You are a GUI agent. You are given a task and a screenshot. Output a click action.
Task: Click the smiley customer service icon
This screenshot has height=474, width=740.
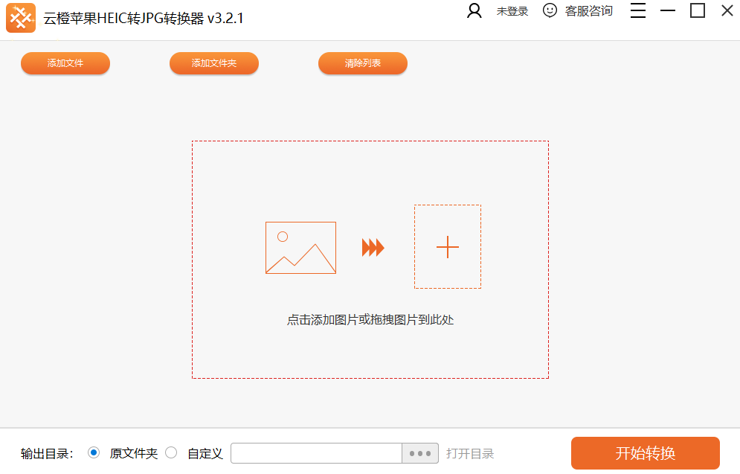(x=550, y=11)
